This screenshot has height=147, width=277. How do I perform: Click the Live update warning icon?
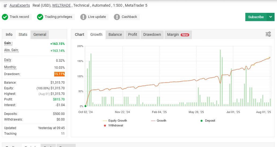[83, 17]
